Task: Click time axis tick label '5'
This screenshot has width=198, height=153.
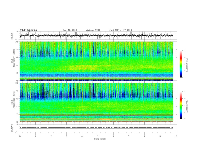Action: [98, 136]
